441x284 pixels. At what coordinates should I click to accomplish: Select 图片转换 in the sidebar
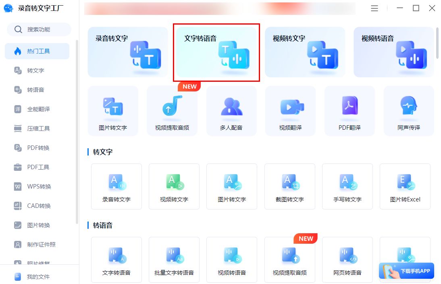click(37, 225)
